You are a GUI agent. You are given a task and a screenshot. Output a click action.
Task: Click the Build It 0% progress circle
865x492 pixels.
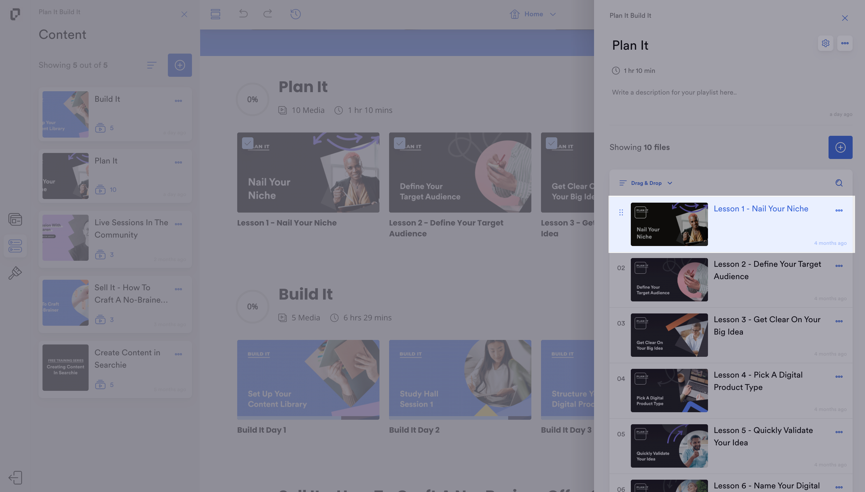coord(252,307)
